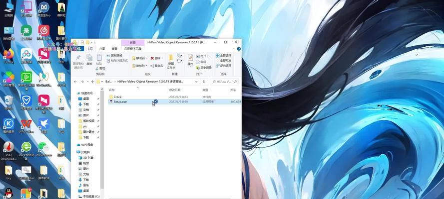Switch to the 主页 Home ribbon tab

[90, 49]
